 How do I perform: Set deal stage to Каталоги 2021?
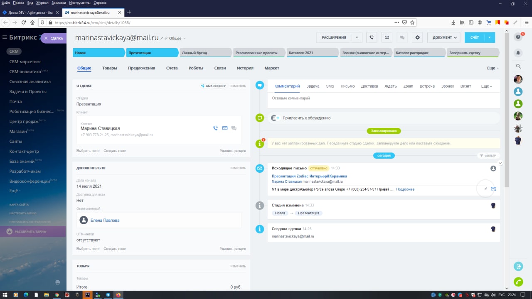(312, 53)
